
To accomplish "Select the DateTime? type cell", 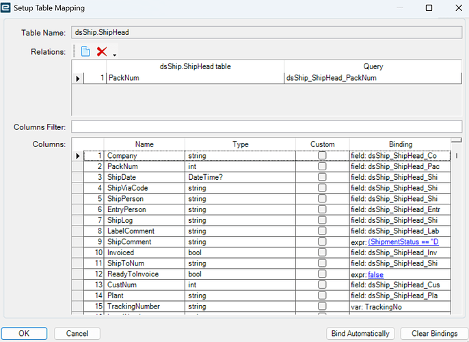I will [x=240, y=177].
